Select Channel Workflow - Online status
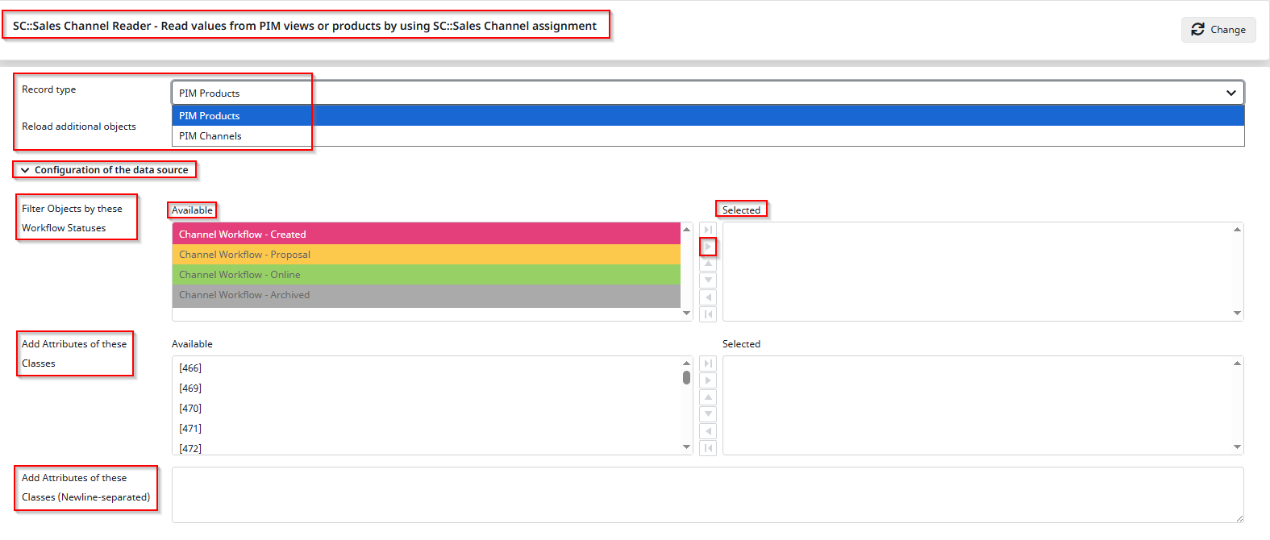This screenshot has width=1270, height=540. click(426, 275)
